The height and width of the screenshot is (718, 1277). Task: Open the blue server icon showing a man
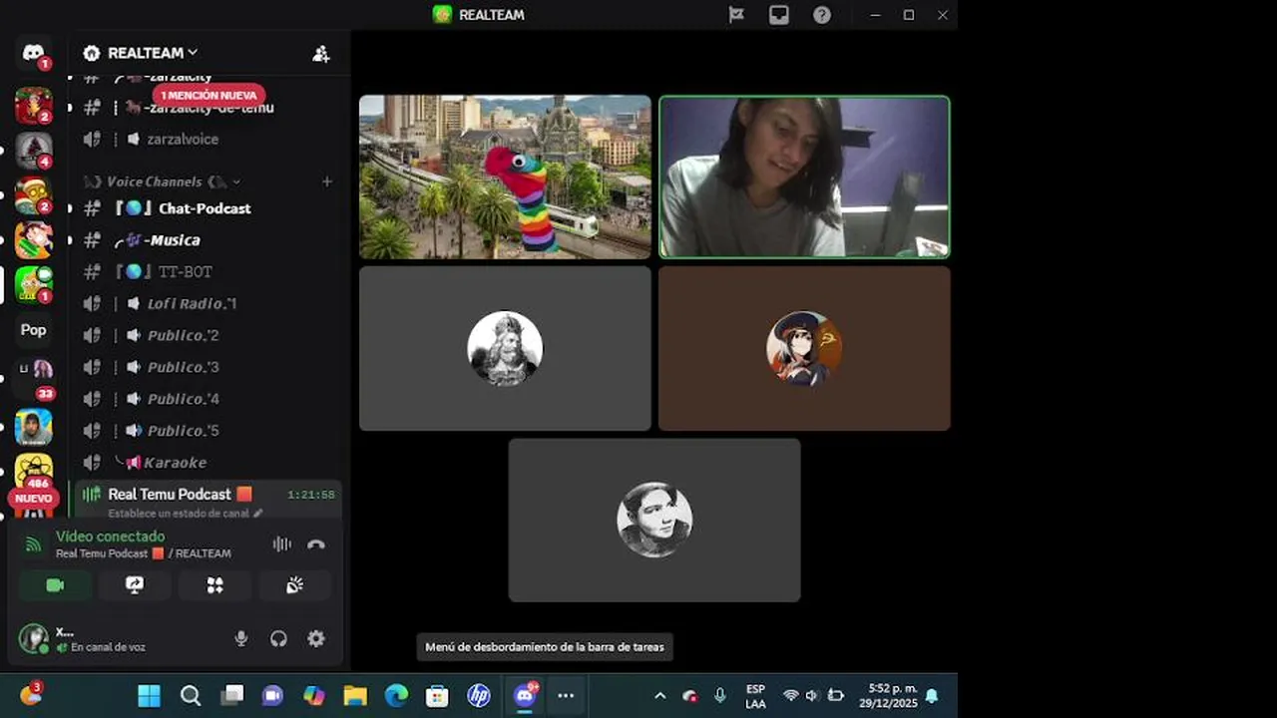(34, 427)
